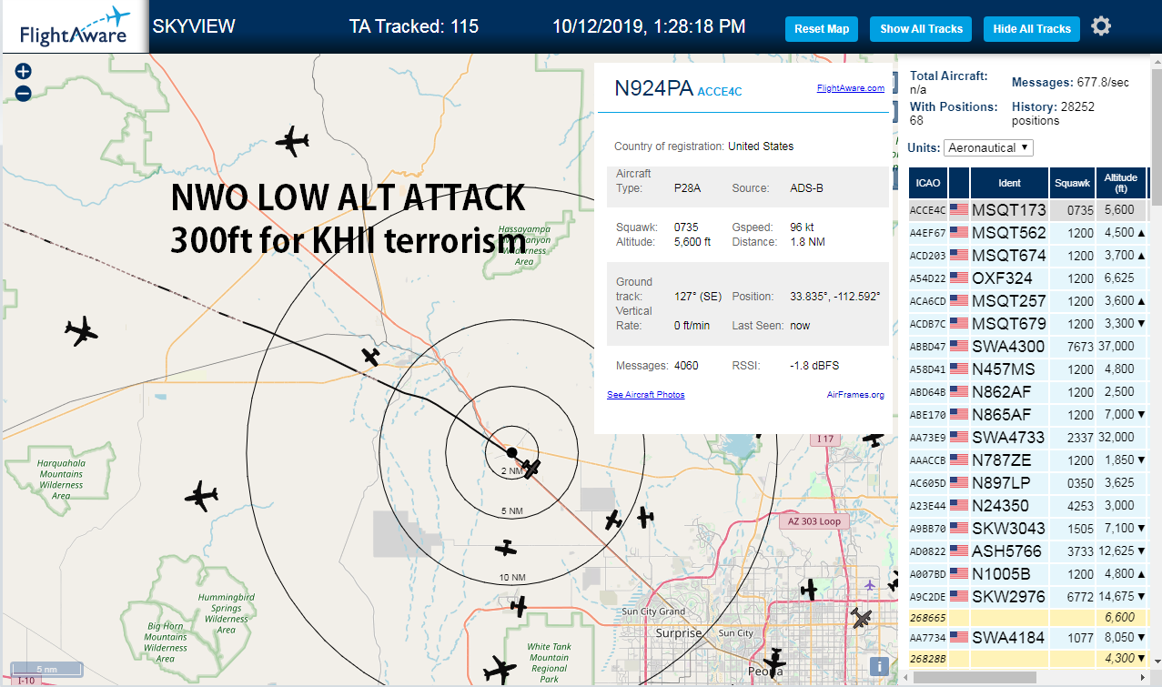Image resolution: width=1162 pixels, height=687 pixels.
Task: Open the See Aircraft Photos link
Action: [x=645, y=394]
